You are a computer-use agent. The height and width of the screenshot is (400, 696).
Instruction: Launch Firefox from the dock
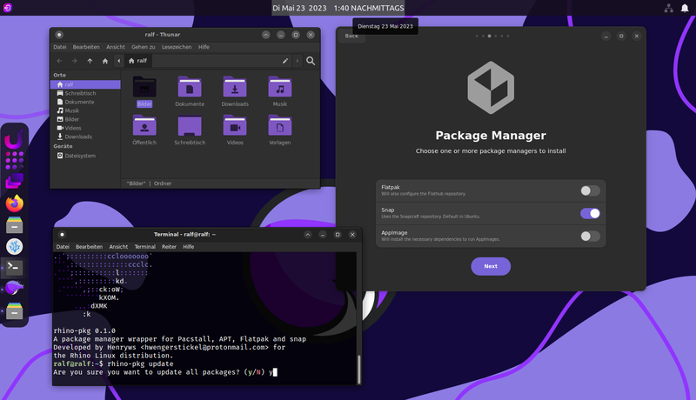15,203
